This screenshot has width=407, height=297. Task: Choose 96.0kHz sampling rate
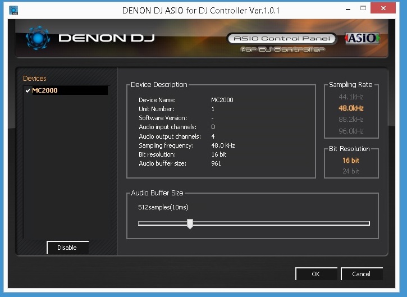(350, 131)
